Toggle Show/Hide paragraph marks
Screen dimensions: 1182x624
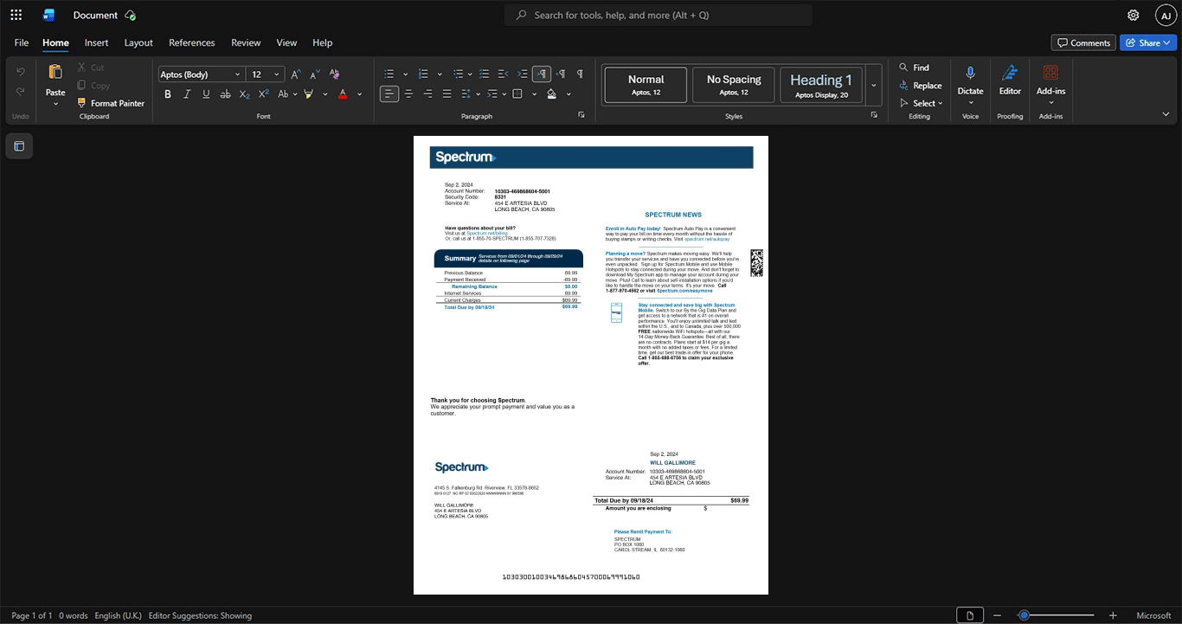(x=580, y=74)
